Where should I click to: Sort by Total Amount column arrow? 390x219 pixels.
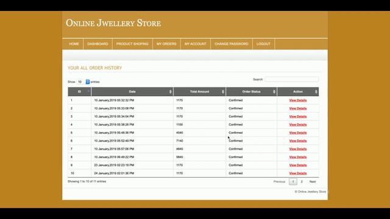point(223,92)
